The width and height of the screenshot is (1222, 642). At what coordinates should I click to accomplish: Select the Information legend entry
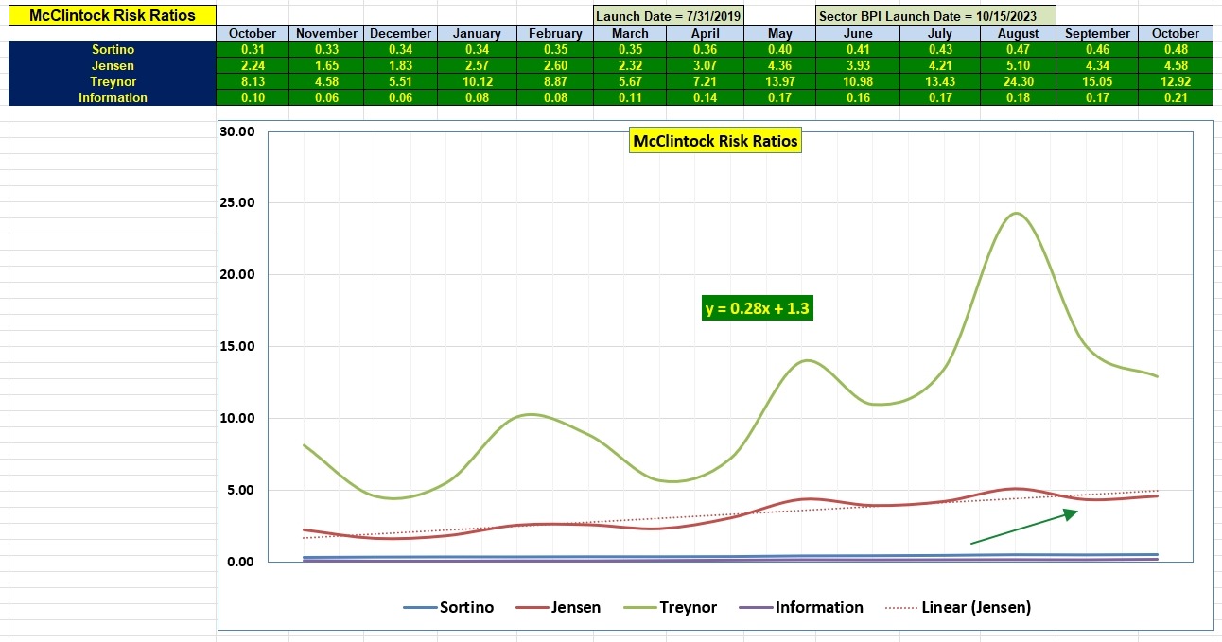coord(800,607)
